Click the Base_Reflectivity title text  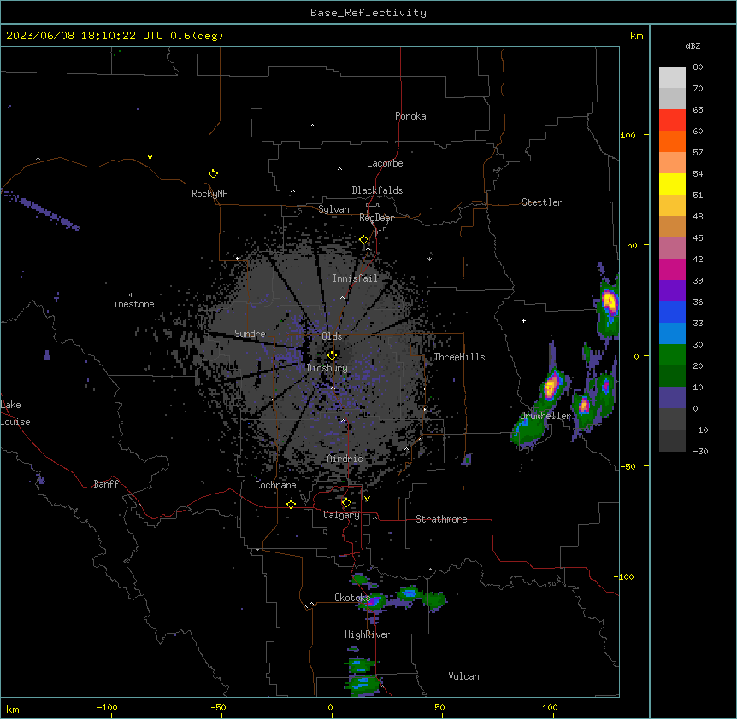(368, 13)
